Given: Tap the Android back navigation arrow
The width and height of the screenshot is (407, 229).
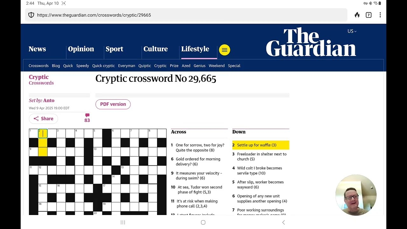Looking at the screenshot, I should pyautogui.click(x=283, y=222).
